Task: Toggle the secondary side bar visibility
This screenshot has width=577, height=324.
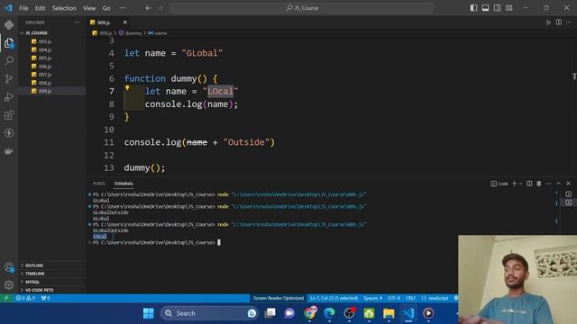Action: (497, 8)
